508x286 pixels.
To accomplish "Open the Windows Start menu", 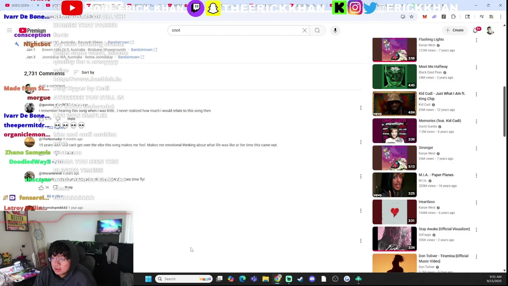I will pos(148,279).
